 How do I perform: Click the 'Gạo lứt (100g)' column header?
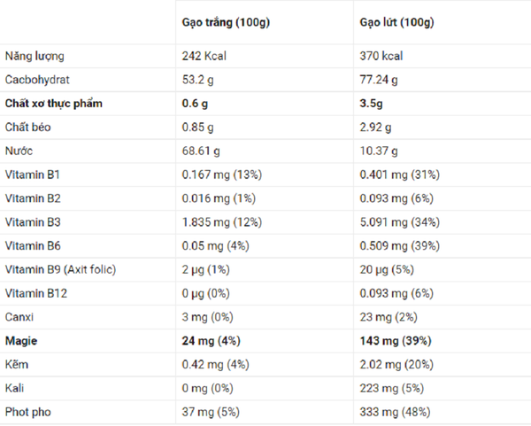coord(396,22)
